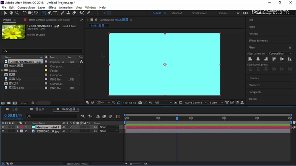
Task: Open the Effects & Presets panel
Action: (x=258, y=40)
